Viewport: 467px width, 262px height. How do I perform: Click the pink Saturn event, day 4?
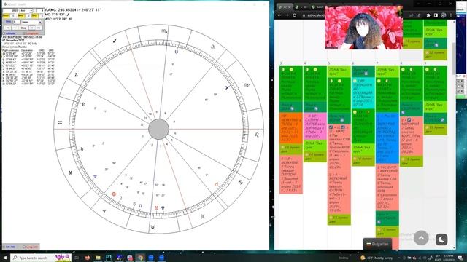[315, 126]
